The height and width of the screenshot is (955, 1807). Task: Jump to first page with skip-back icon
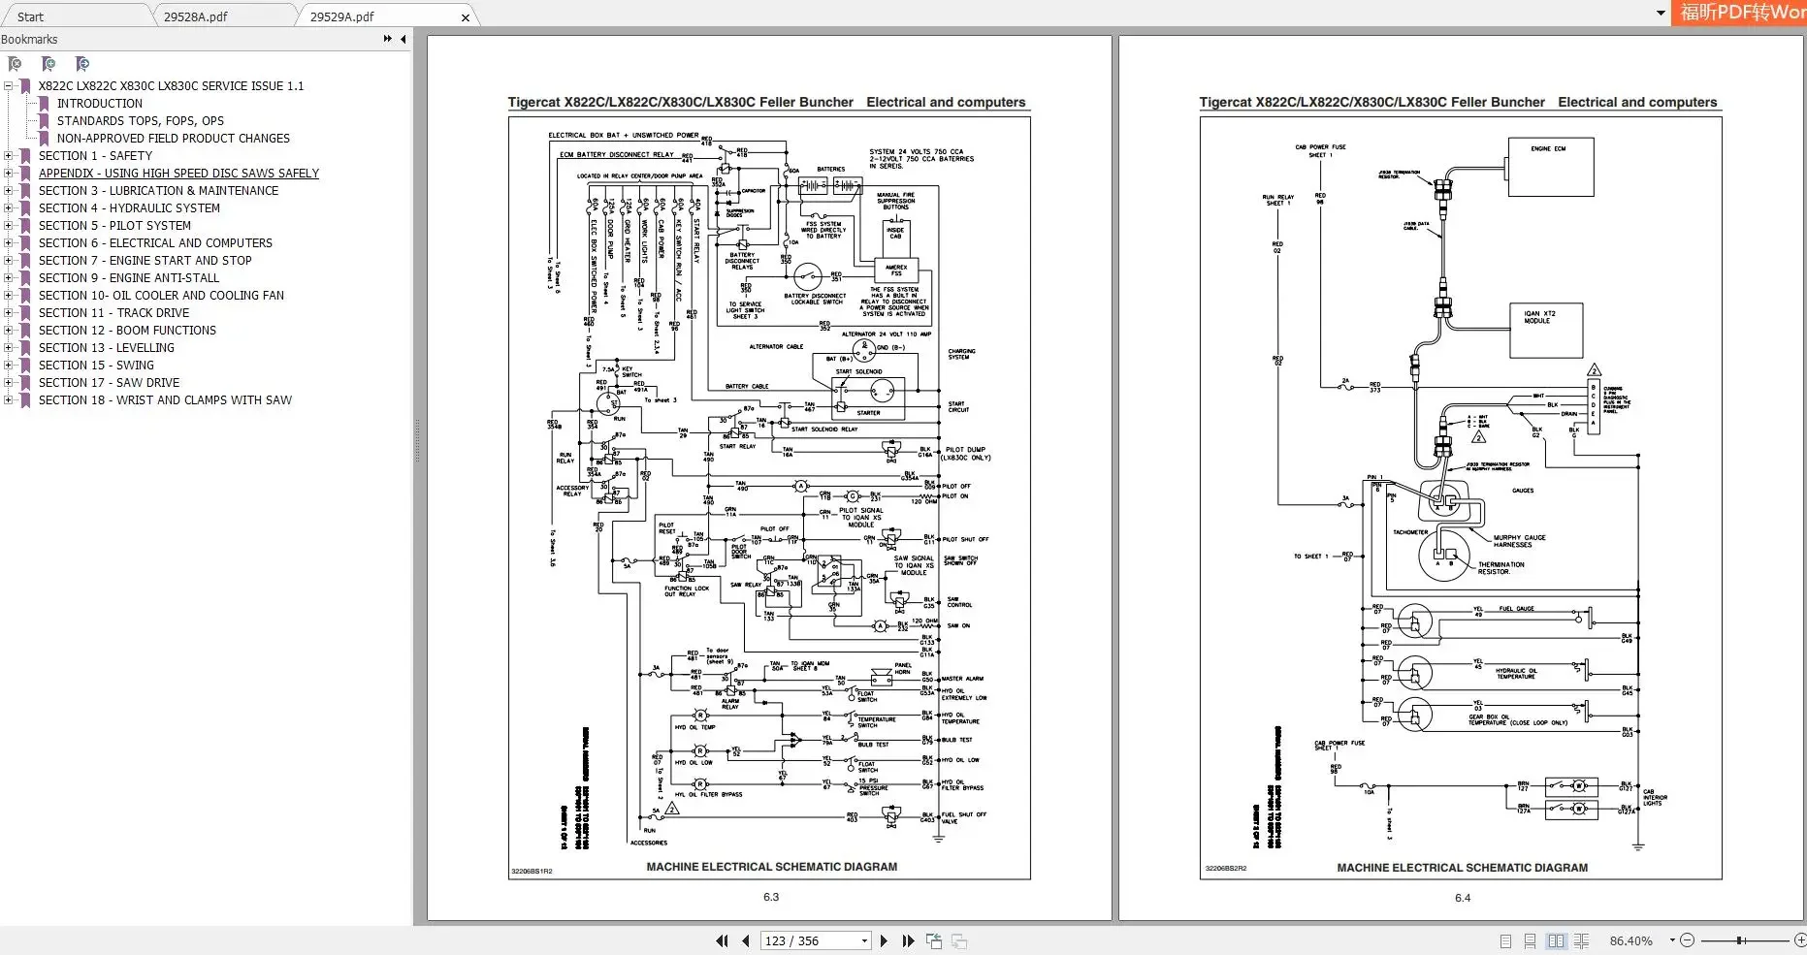coord(722,940)
